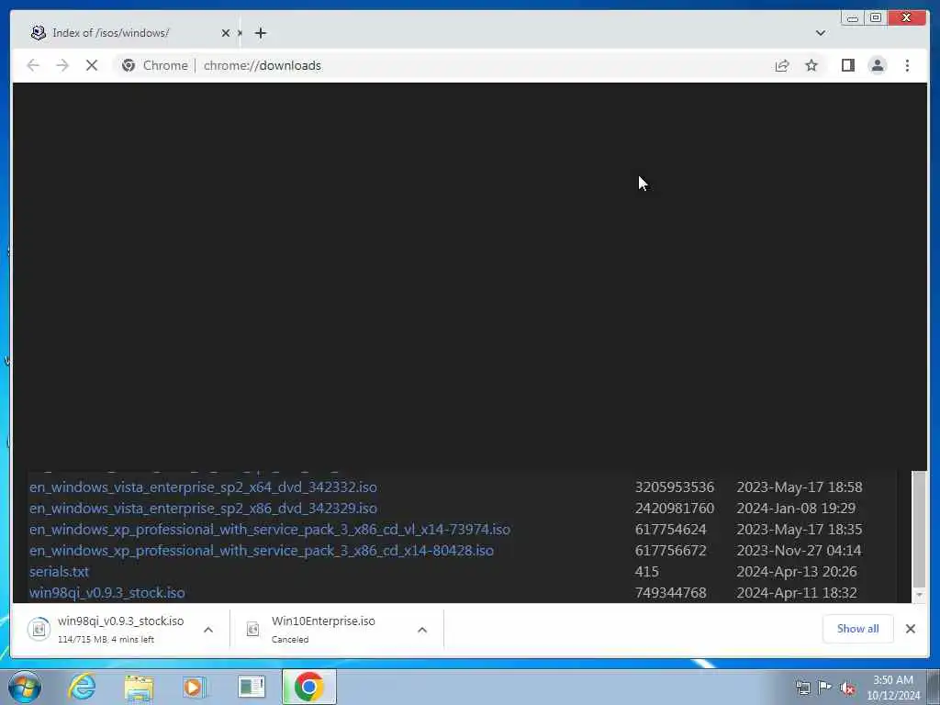
Task: Click Show all downloads
Action: [858, 628]
